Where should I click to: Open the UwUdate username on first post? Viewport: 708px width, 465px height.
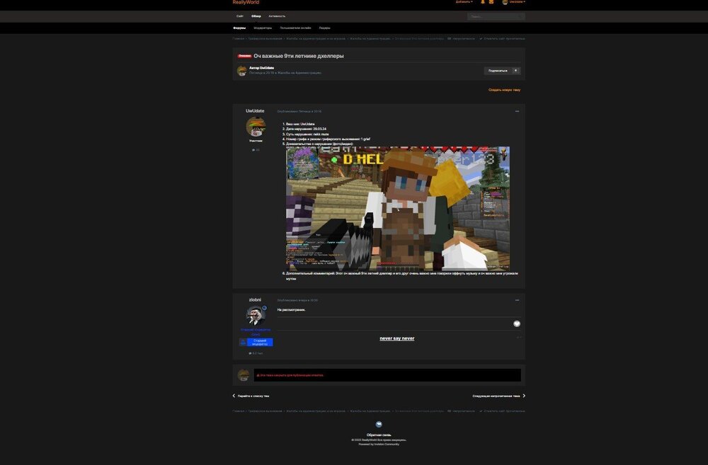pyautogui.click(x=255, y=110)
